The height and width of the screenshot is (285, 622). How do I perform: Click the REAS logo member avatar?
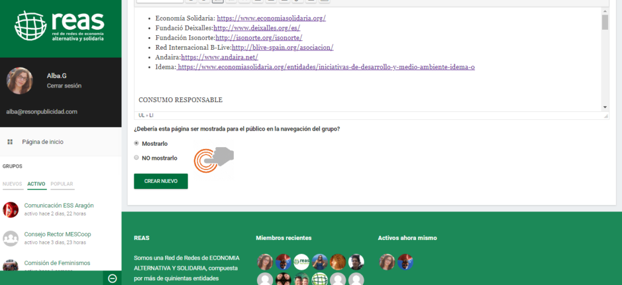(301, 262)
